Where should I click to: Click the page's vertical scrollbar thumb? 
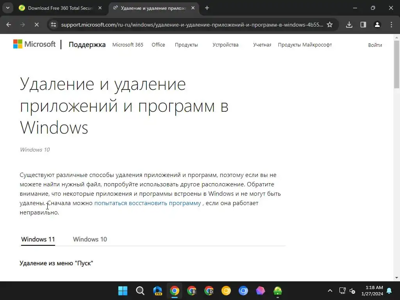[x=397, y=64]
